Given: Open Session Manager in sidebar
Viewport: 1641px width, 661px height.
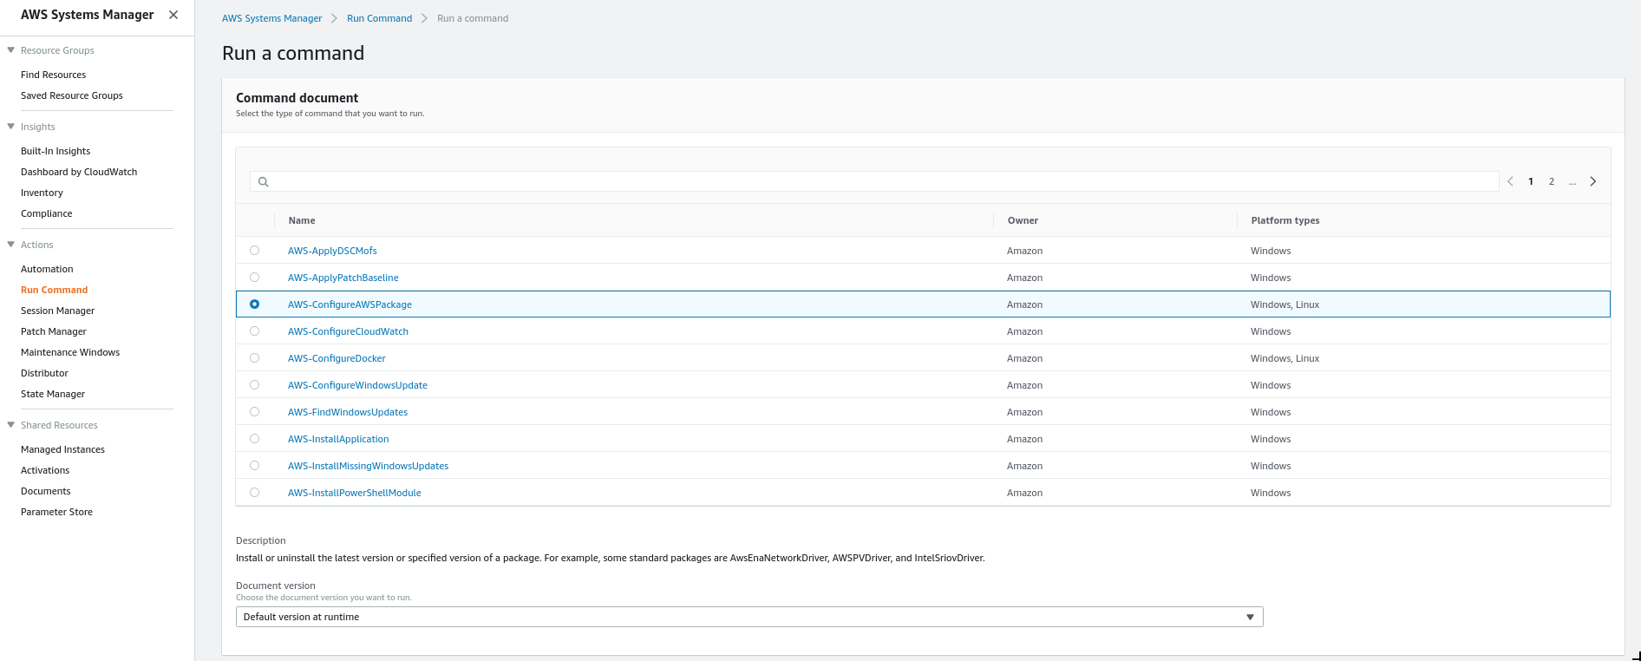Looking at the screenshot, I should coord(57,311).
